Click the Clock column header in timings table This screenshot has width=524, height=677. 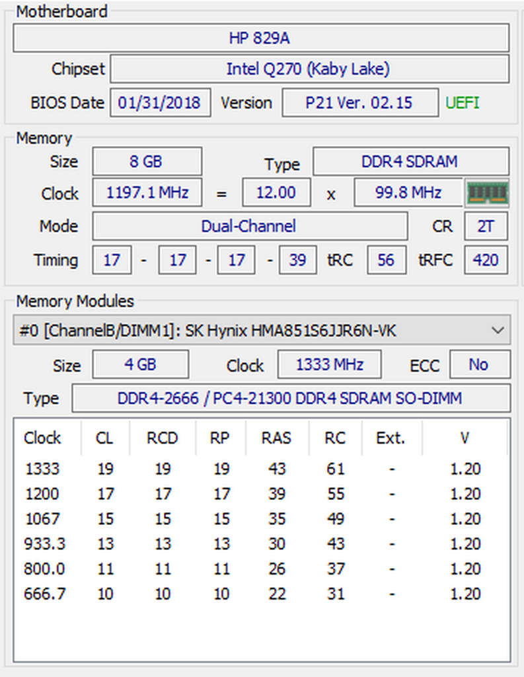tap(42, 438)
